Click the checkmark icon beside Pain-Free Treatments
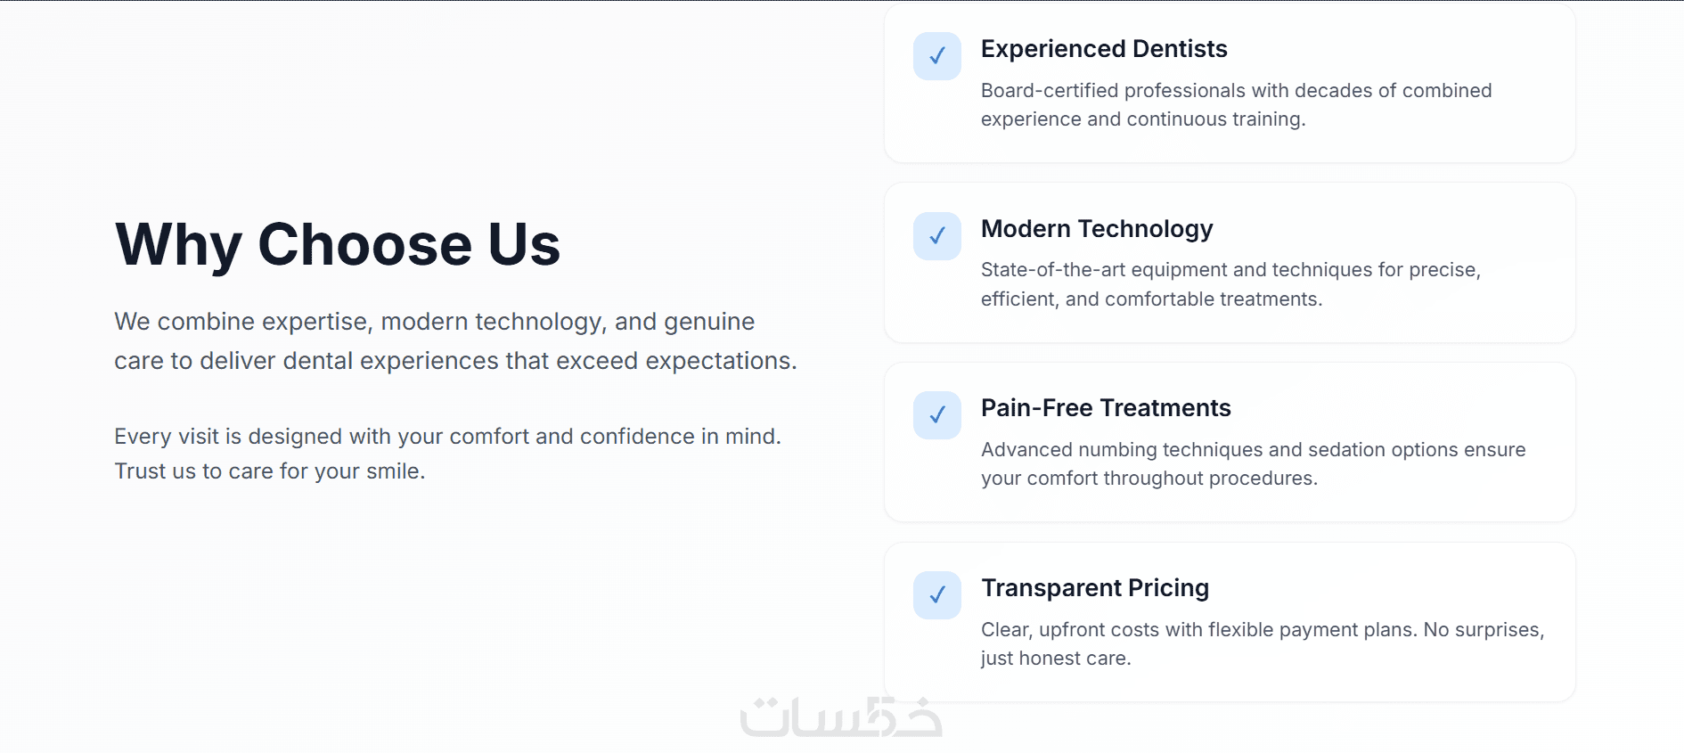 [x=937, y=415]
